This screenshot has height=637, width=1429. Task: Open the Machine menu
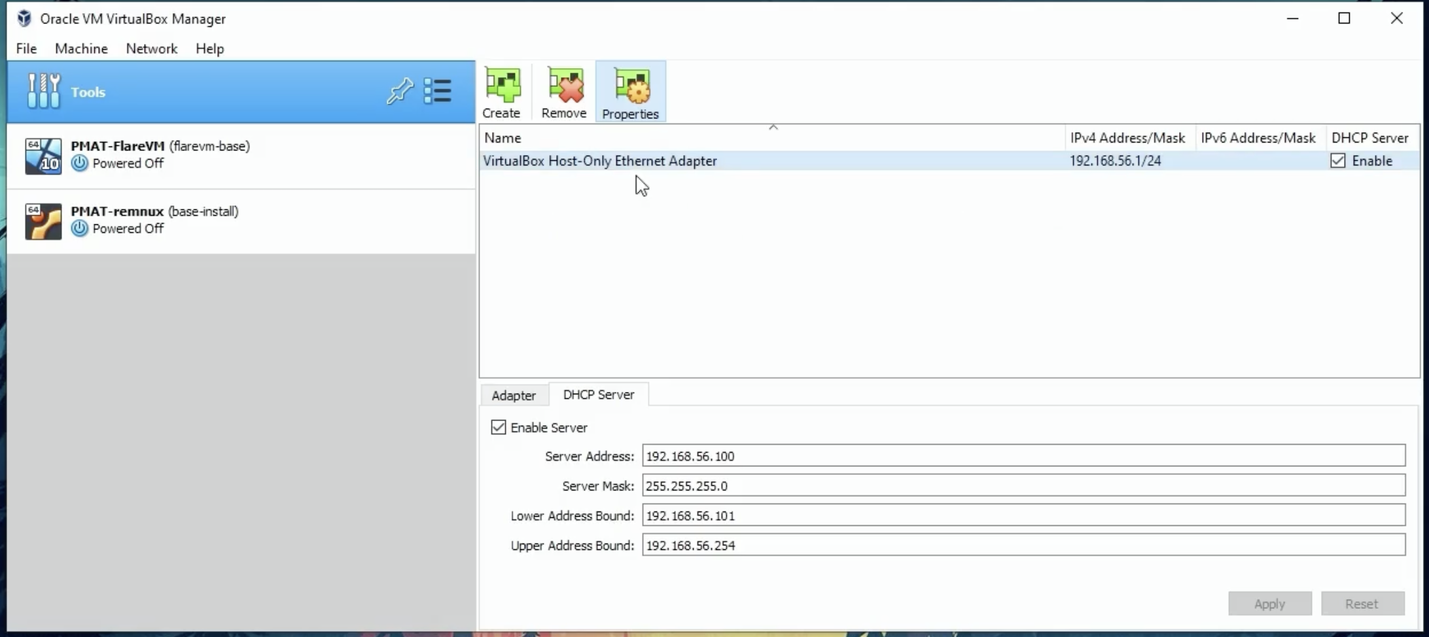(81, 48)
